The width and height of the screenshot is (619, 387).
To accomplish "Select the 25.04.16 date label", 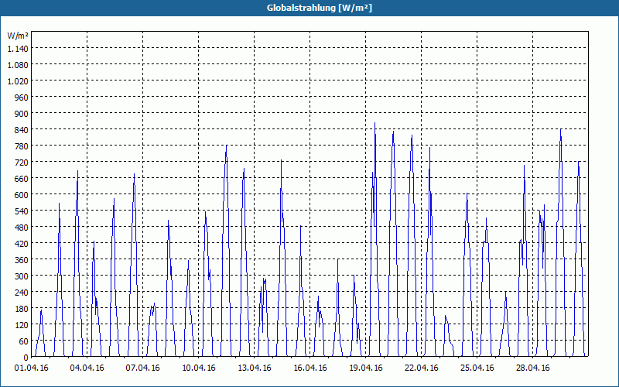I will pyautogui.click(x=477, y=368).
